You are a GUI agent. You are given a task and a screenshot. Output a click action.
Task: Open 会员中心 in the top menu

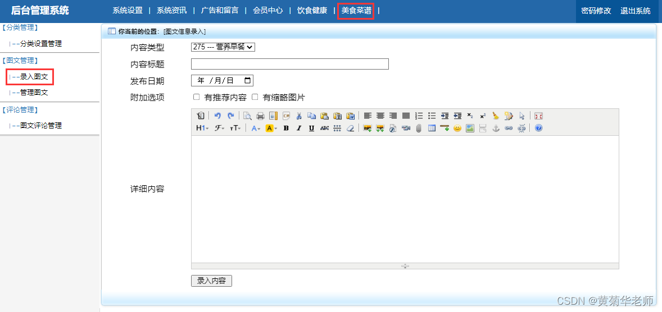[x=267, y=11]
